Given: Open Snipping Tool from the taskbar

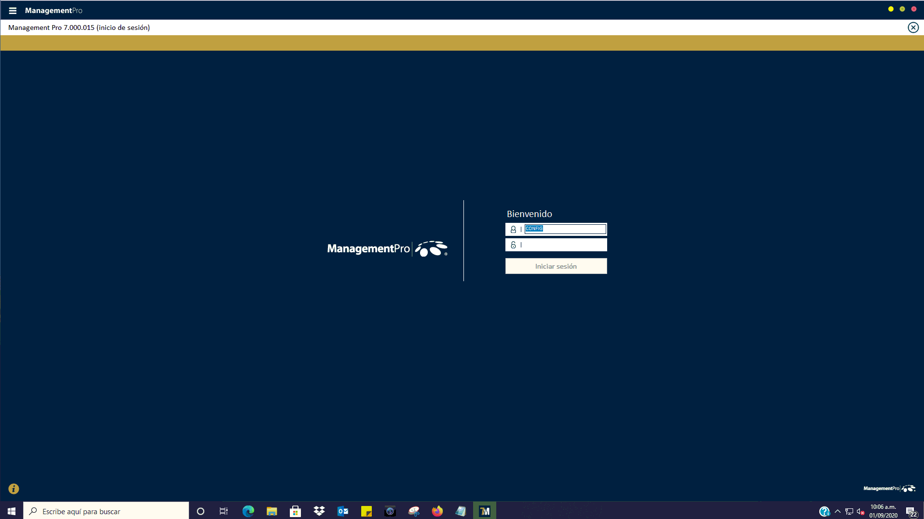Looking at the screenshot, I should pos(413,511).
